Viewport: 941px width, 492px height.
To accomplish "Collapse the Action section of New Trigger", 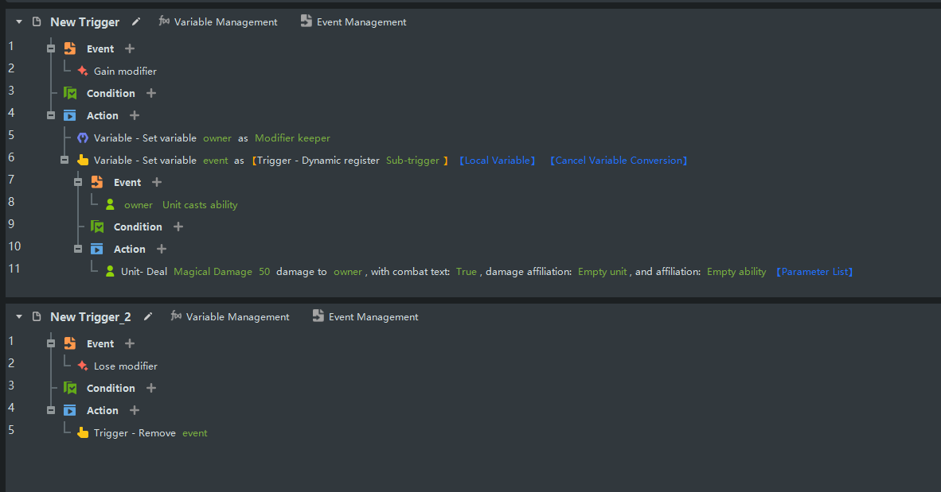I will [x=51, y=115].
